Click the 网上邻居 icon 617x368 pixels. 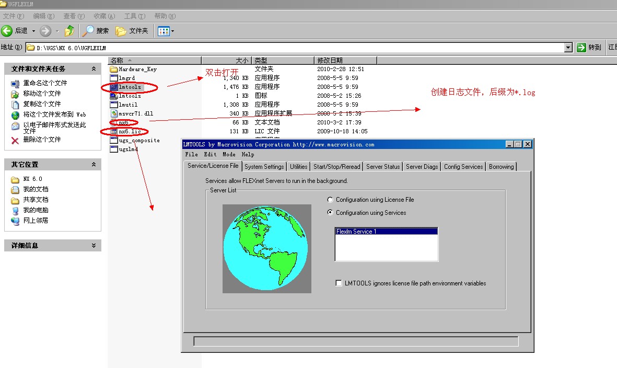(x=15, y=221)
